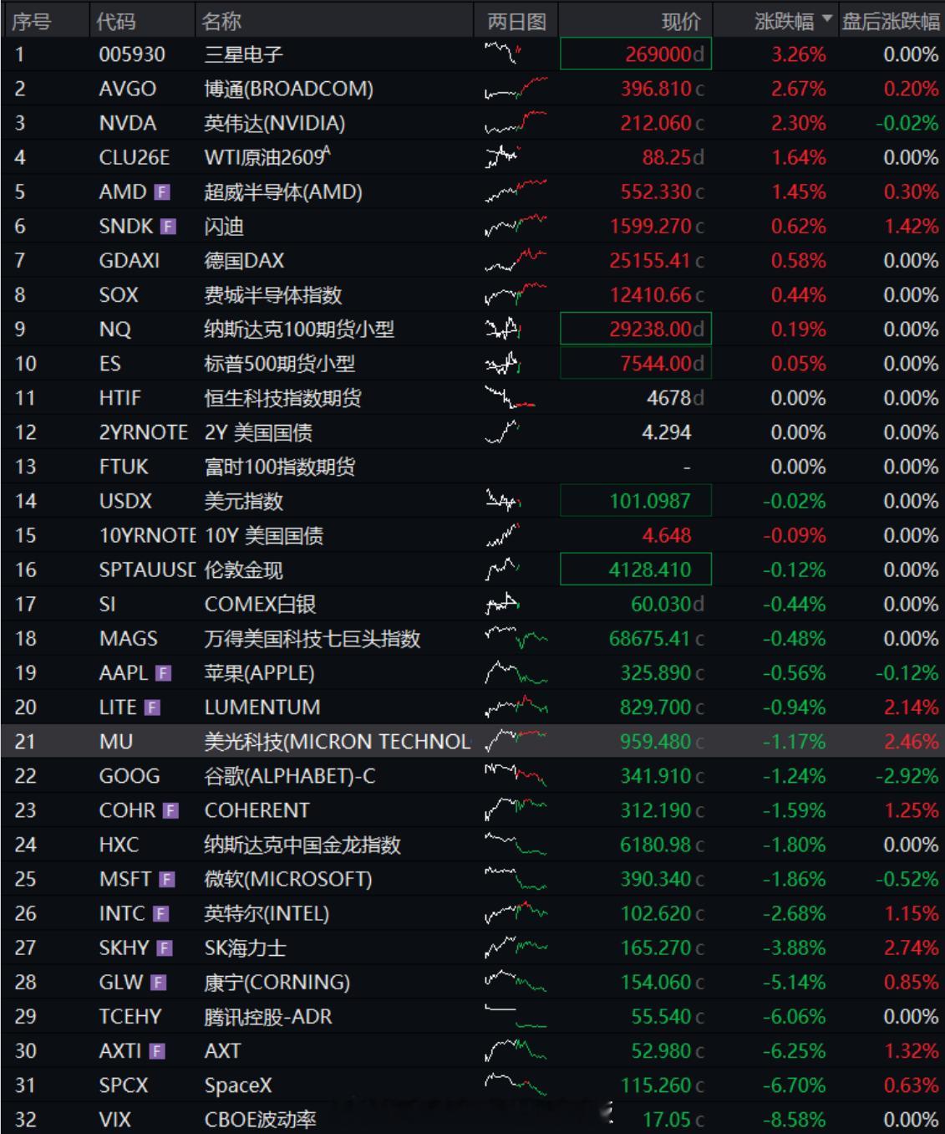The width and height of the screenshot is (945, 1134).
Task: Click the 4.648 price of 10Y 美国国债
Action: tap(667, 535)
